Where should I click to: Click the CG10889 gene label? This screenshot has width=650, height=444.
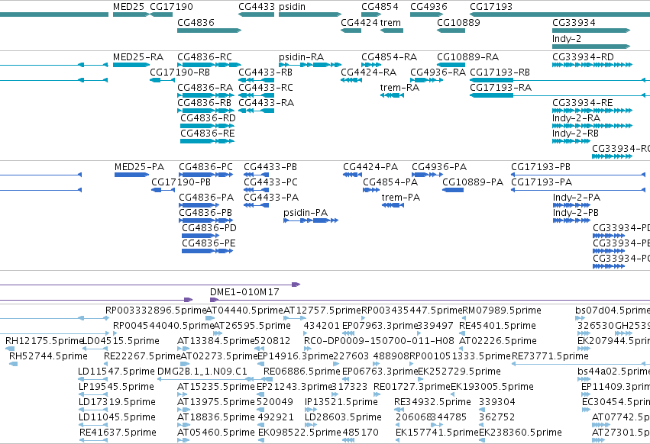pos(458,22)
